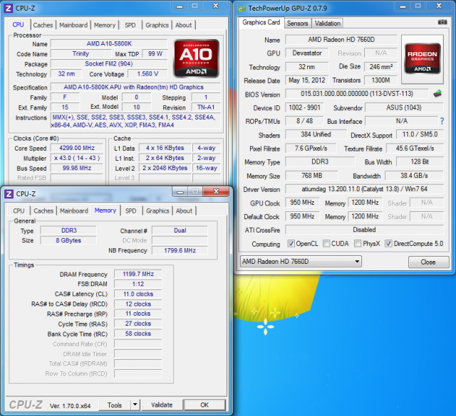
Task: Toggle the PhysX checkbox
Action: pyautogui.click(x=358, y=243)
